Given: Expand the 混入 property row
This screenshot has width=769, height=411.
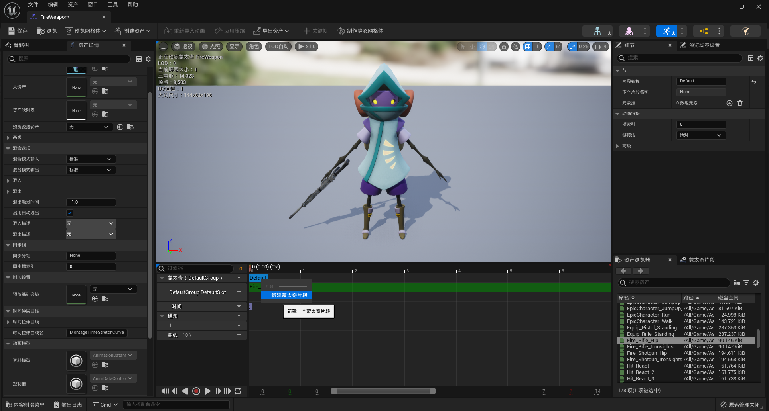Looking at the screenshot, I should [8, 181].
